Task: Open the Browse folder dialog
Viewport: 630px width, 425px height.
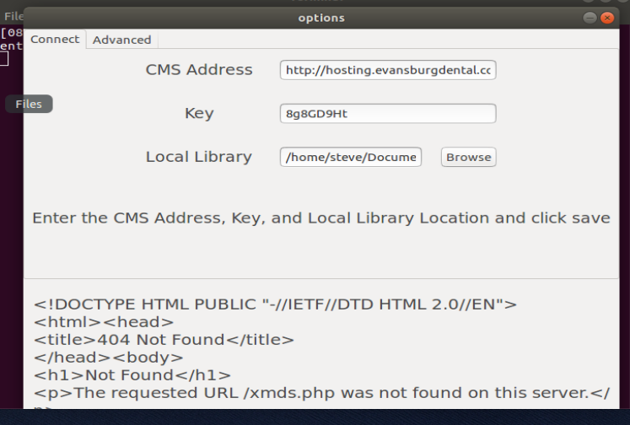Action: pyautogui.click(x=468, y=157)
